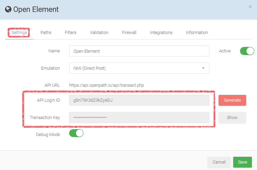Switch to the Settings tab
This screenshot has width=257, height=170.
pos(19,33)
